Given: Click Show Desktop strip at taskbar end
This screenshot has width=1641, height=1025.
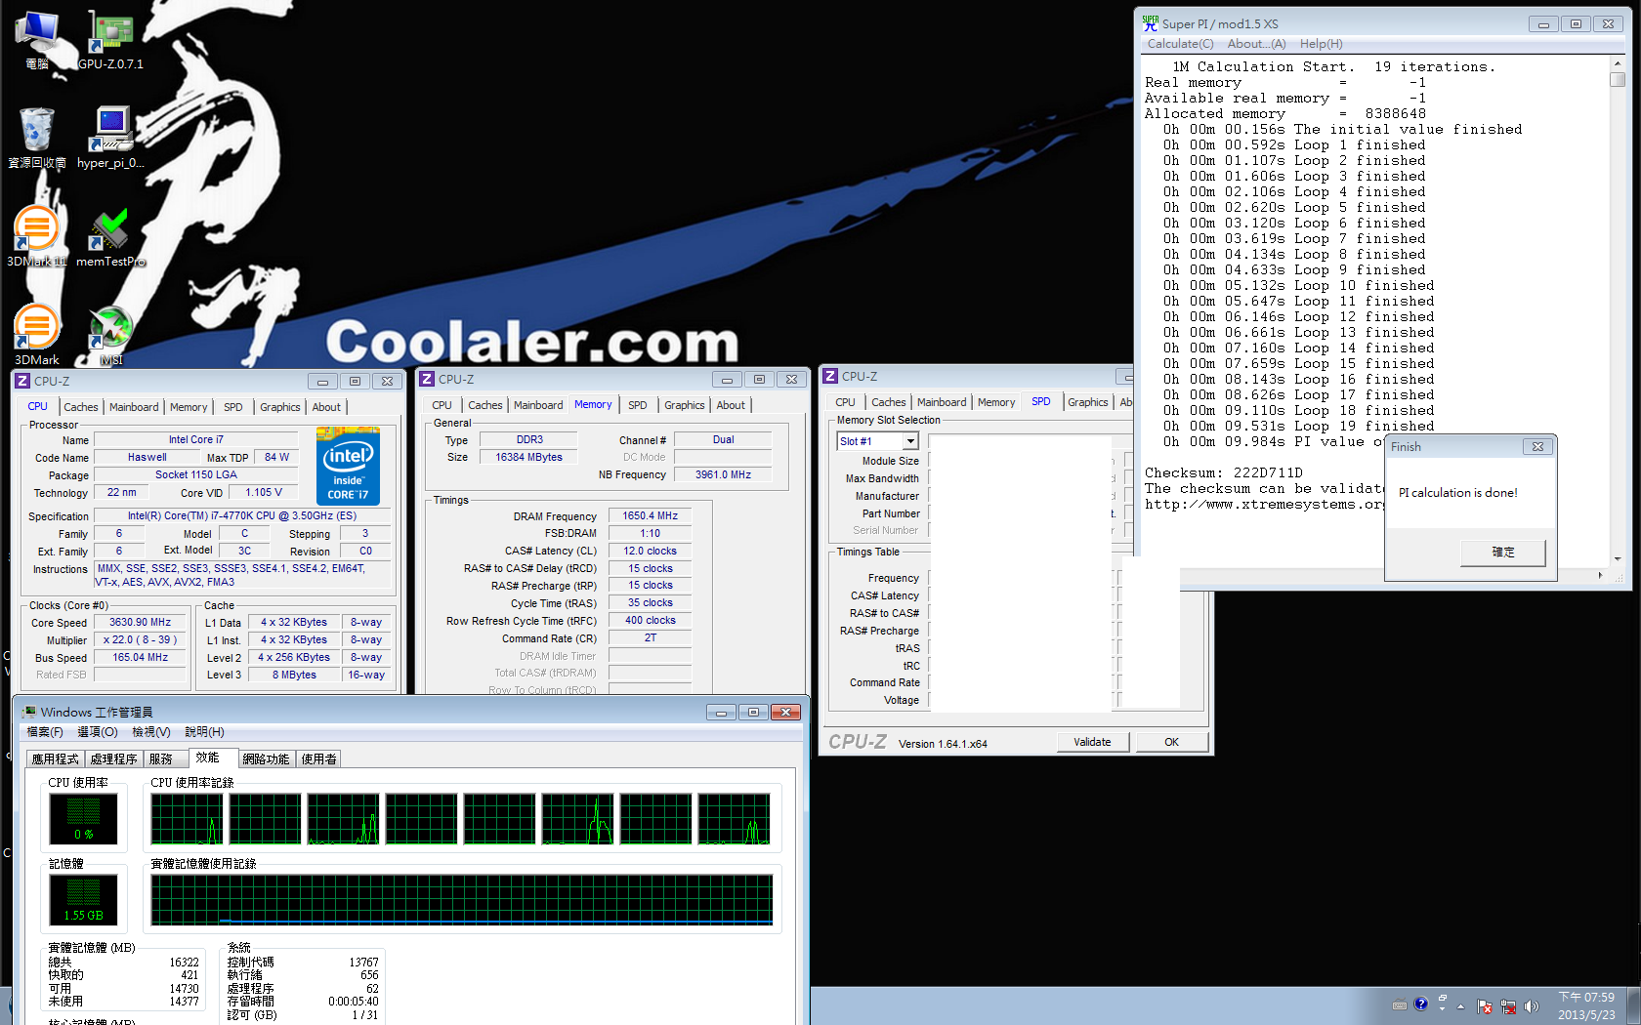Looking at the screenshot, I should point(1634,1006).
